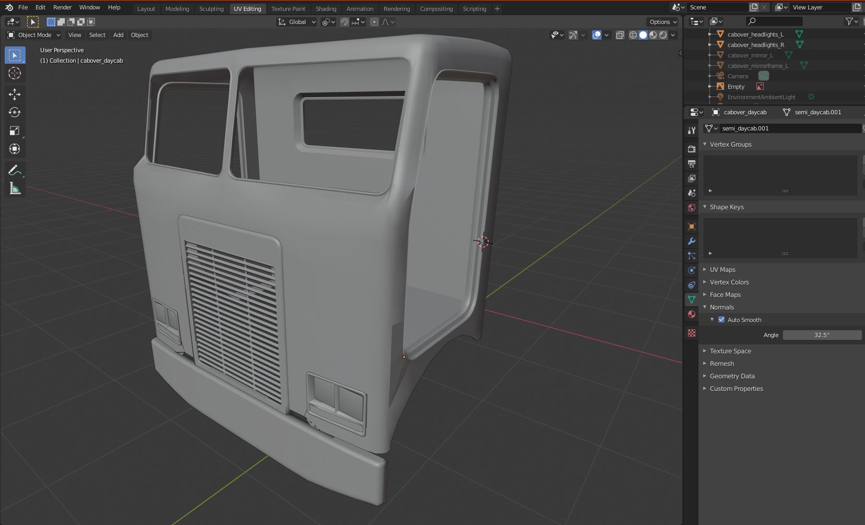Switch to the Shading workspace tab

coord(326,9)
